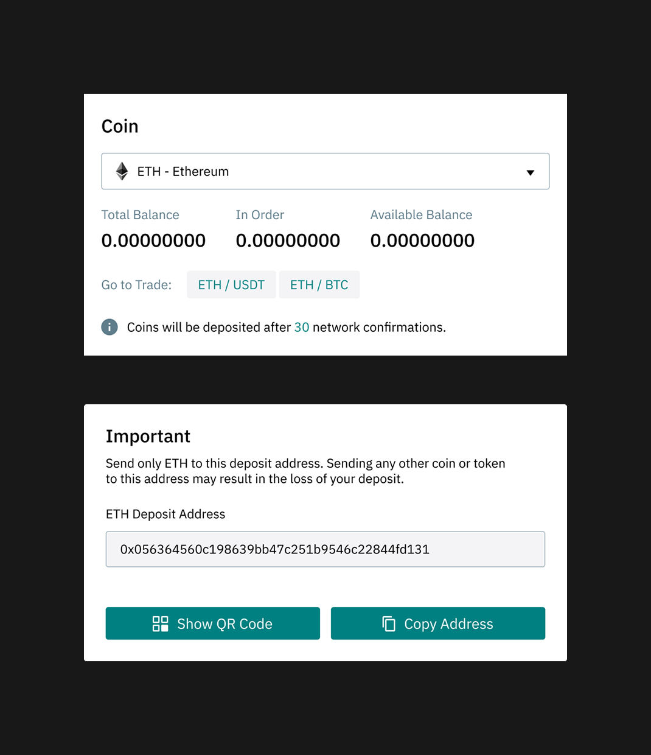Expand the coin dropdown arrow
The height and width of the screenshot is (755, 651).
pyautogui.click(x=530, y=172)
